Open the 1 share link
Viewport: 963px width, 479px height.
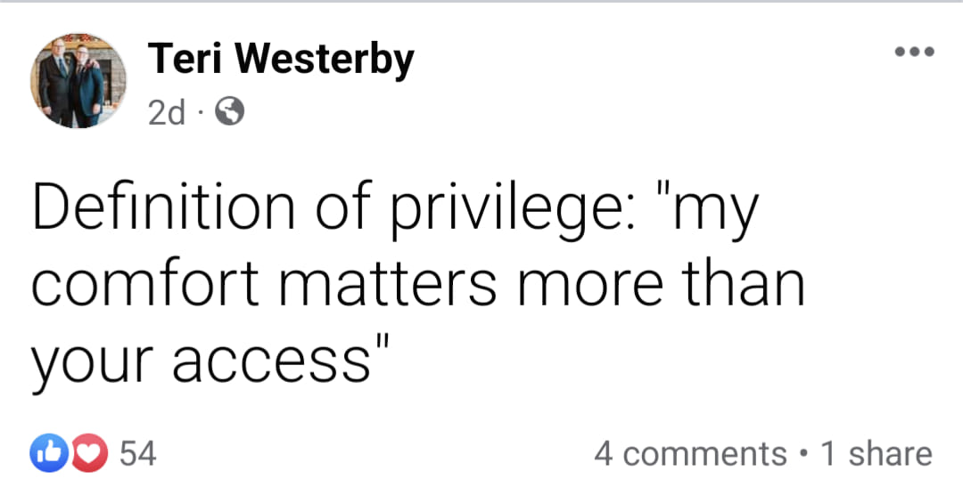(x=876, y=453)
